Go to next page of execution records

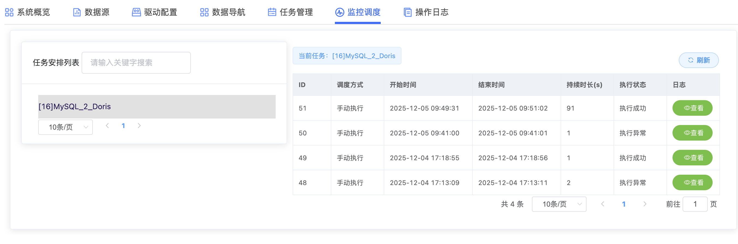coord(645,204)
